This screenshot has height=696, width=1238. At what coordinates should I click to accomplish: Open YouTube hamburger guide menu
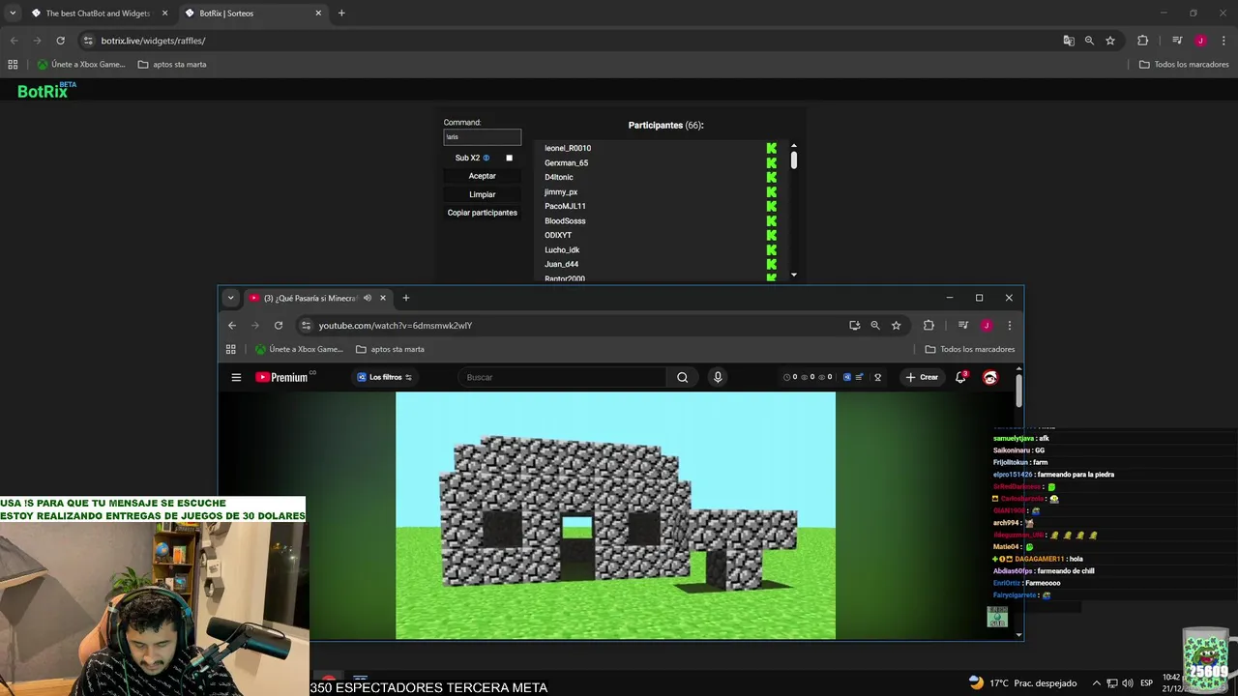coord(236,377)
